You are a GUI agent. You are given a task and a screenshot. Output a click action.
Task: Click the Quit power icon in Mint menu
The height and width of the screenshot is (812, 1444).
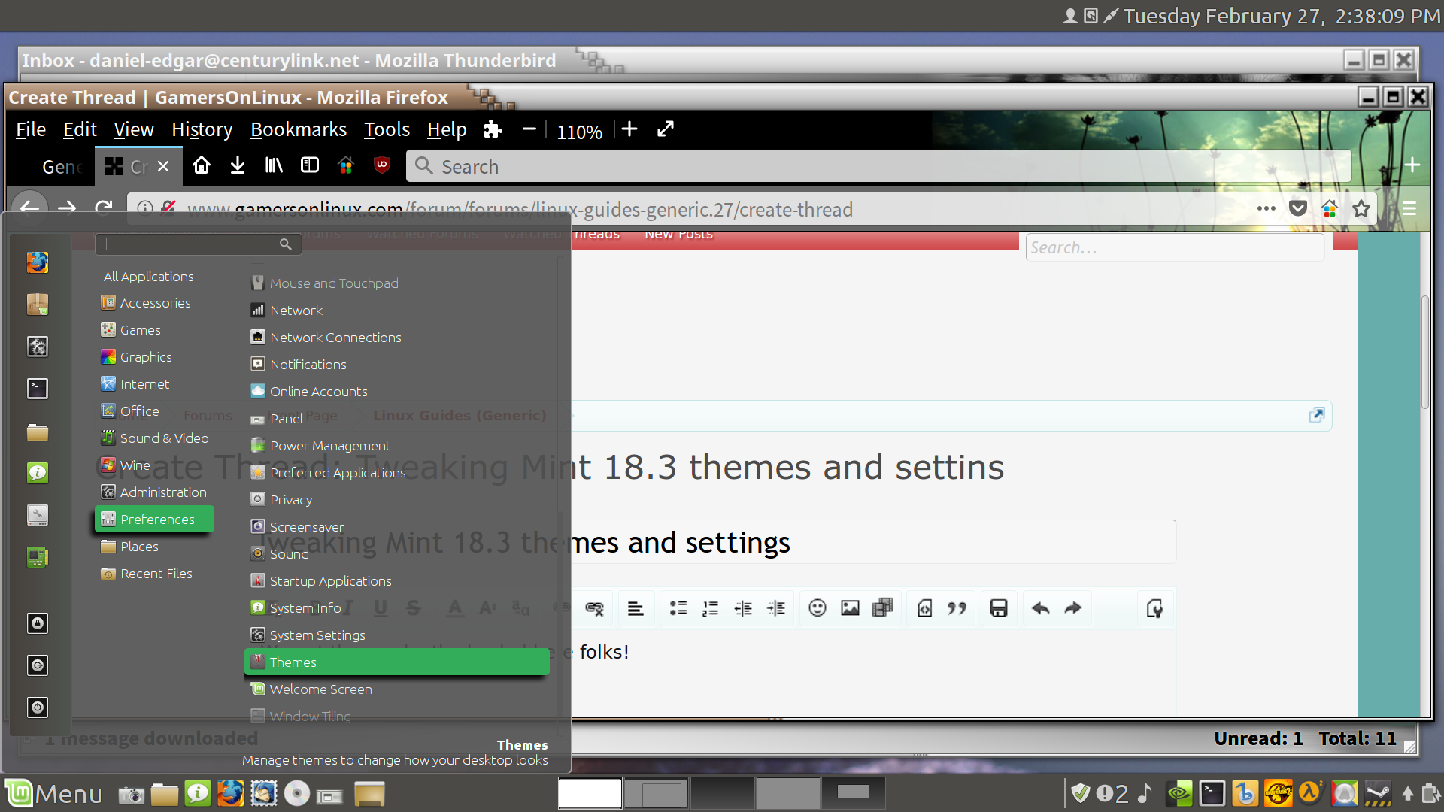38,707
